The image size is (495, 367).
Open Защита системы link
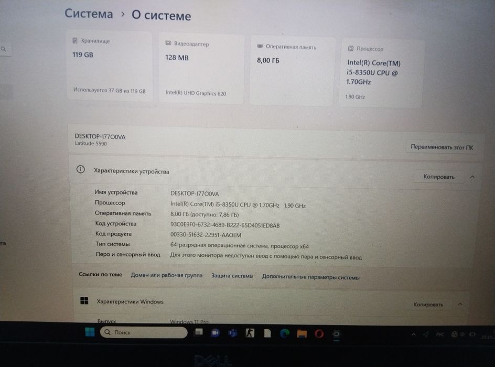pos(232,276)
